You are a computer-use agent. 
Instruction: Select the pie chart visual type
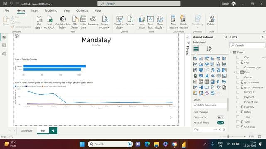pyautogui.click(x=212, y=70)
